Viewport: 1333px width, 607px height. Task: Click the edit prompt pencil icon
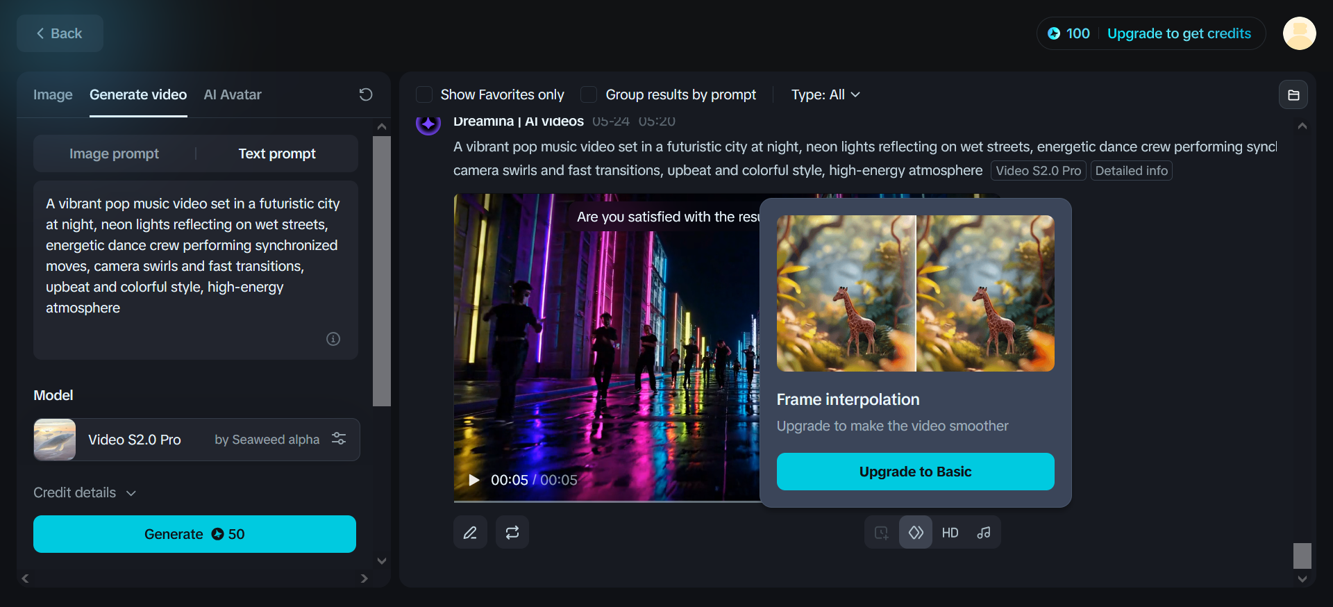click(x=471, y=533)
